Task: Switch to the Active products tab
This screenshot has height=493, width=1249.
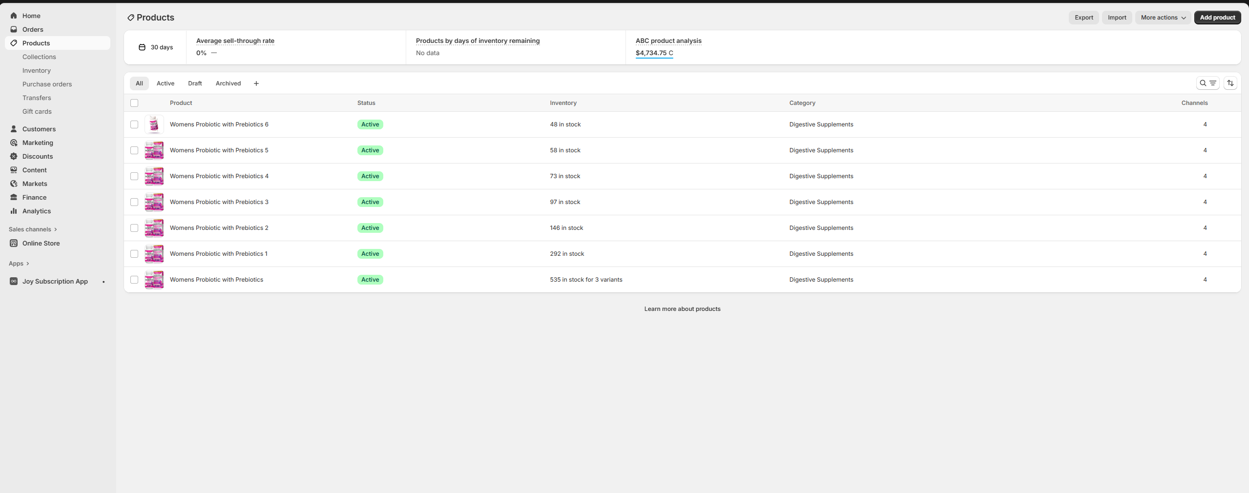Action: pyautogui.click(x=166, y=83)
